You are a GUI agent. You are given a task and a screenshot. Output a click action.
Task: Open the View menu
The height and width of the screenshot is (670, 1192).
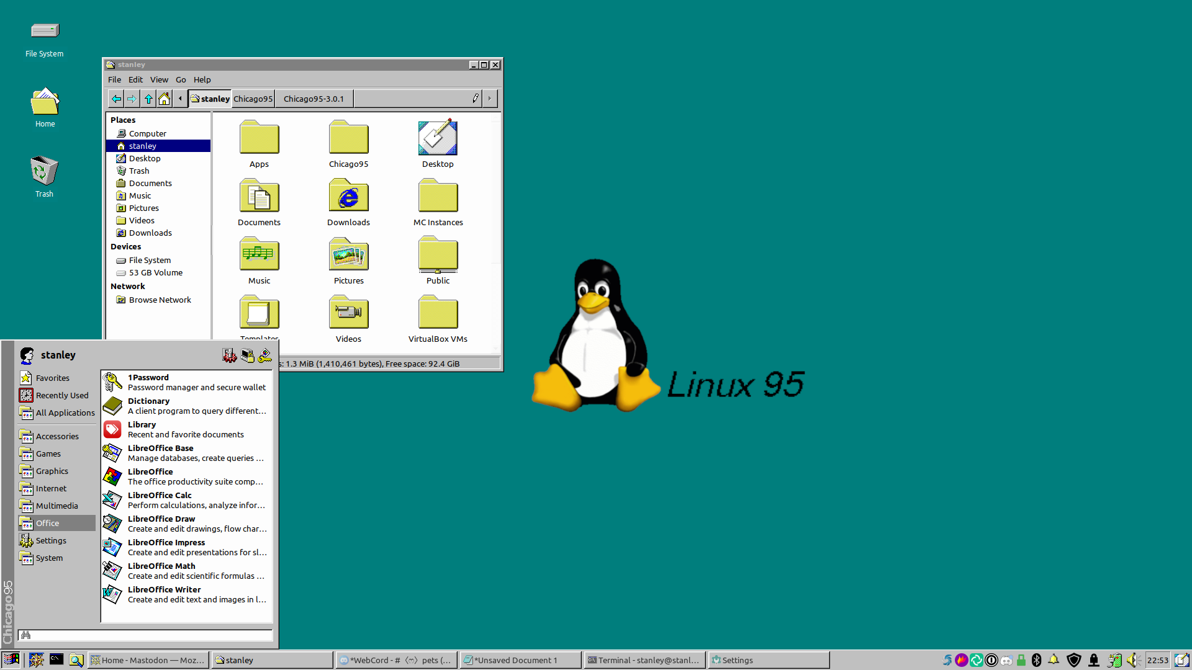[x=159, y=79]
